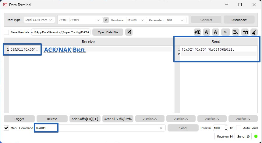Click the Disconnect button
This screenshot has height=143, width=262.
[239, 20]
